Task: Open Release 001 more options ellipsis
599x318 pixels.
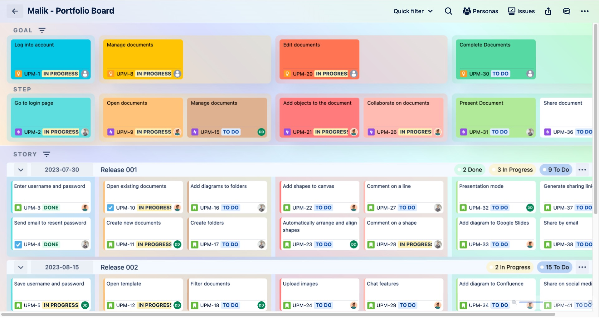Action: click(x=582, y=170)
